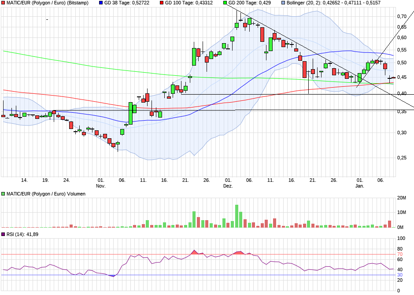Click the 0,45 price axis label
The width and height of the screenshot is (414, 295).
coord(402,77)
